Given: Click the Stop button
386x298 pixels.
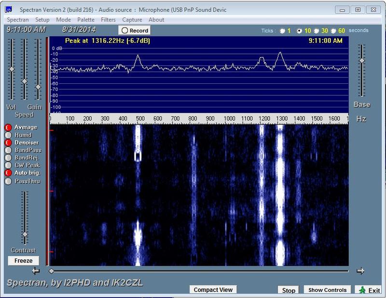Looking at the screenshot, I should pos(289,290).
